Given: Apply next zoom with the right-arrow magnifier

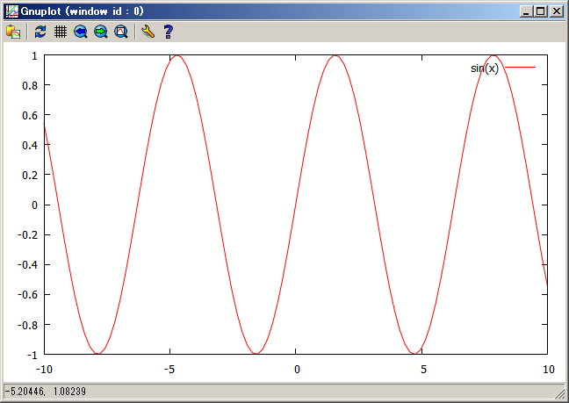Looking at the screenshot, I should pos(101,32).
